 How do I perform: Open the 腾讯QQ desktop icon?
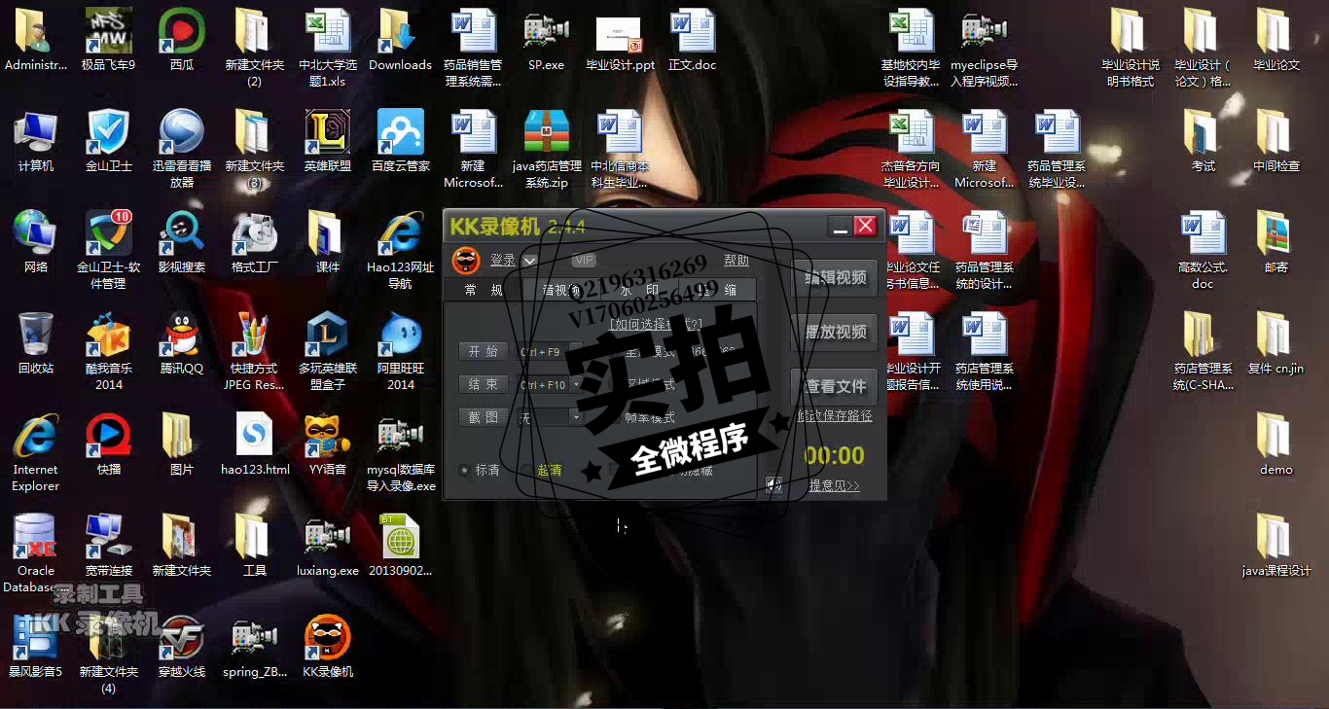(182, 343)
